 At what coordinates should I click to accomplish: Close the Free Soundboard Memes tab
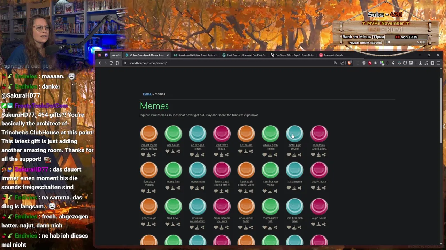tap(167, 55)
